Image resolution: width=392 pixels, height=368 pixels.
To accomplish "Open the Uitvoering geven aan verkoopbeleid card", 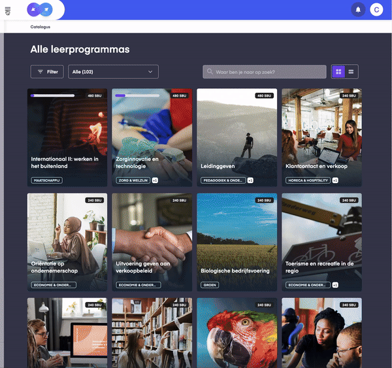I will pos(152,242).
